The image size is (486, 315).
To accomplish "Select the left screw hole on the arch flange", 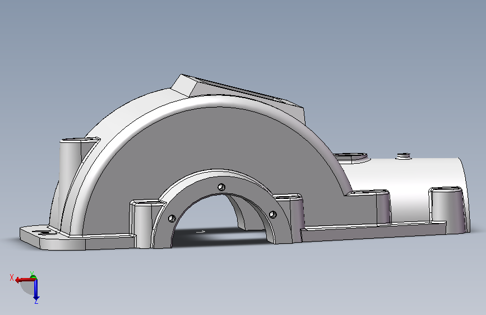I will (x=172, y=218).
